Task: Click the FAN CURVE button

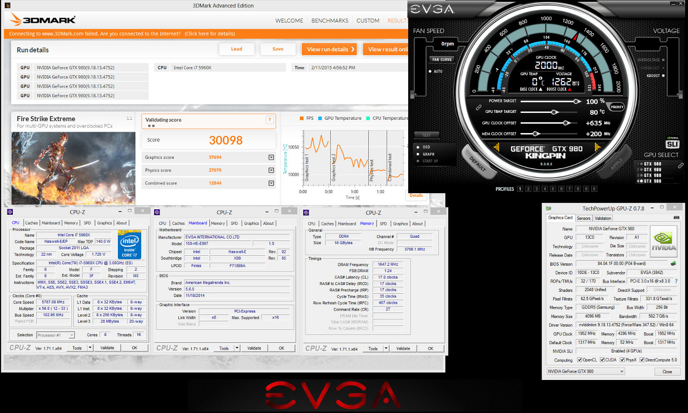Action: pyautogui.click(x=442, y=59)
